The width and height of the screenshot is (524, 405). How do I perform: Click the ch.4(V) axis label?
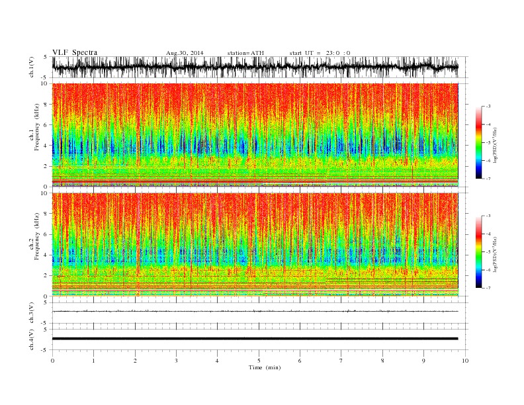pos(32,339)
